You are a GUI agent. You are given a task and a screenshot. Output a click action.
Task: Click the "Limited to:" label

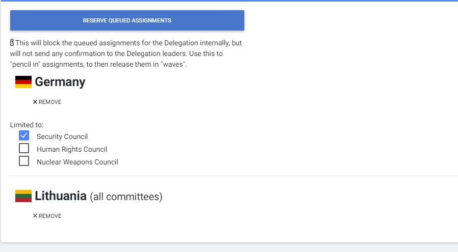(27, 125)
